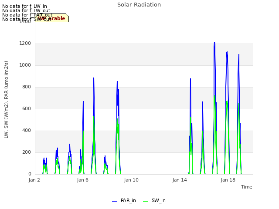The image size is (279, 209).
Task: Click the 'No data for f_PAR_out' message
Action: (x=27, y=15)
